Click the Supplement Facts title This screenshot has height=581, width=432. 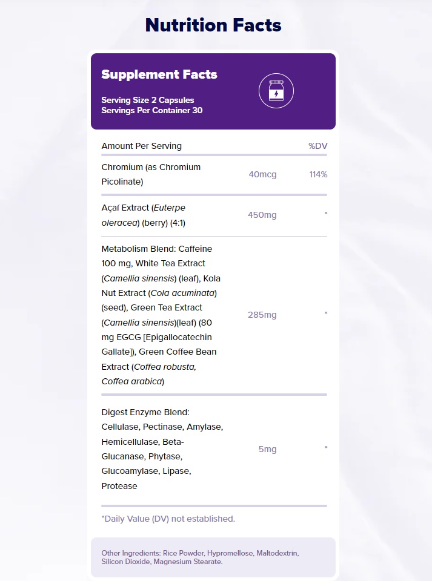[x=159, y=74]
